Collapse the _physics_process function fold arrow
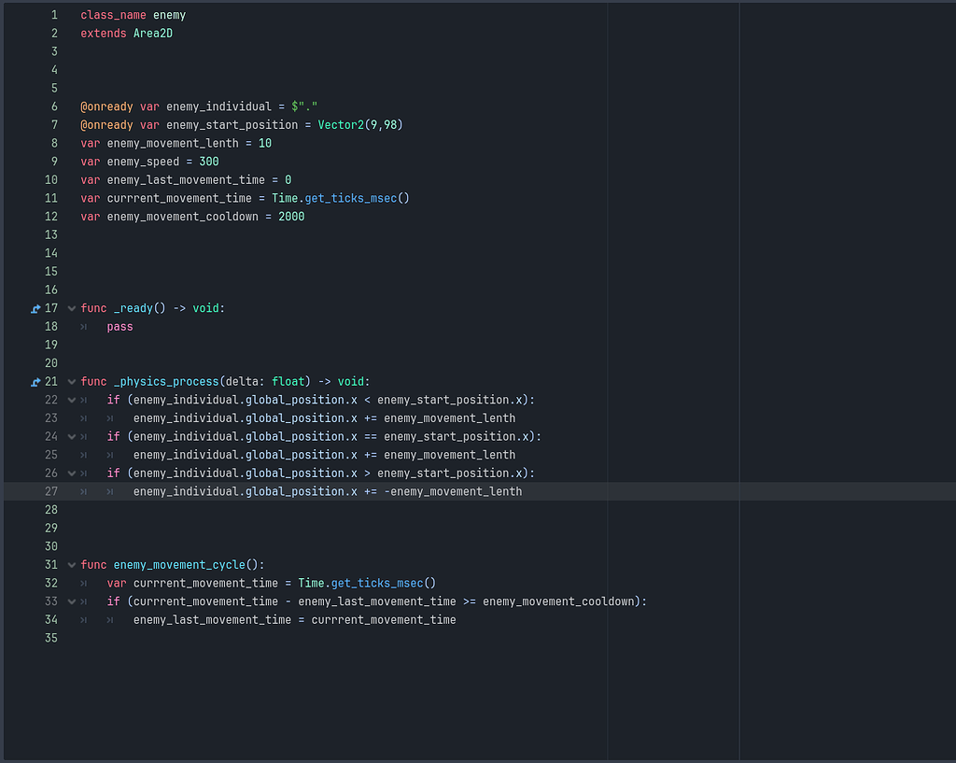The width and height of the screenshot is (956, 763). (x=71, y=382)
